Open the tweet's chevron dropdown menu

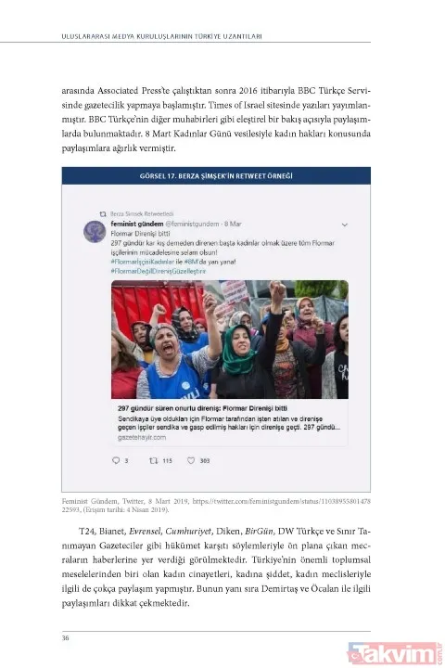tap(345, 225)
